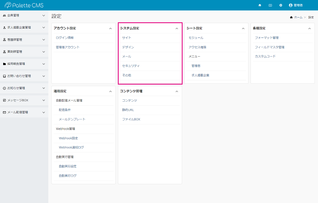The image size is (318, 203).
Task: Click the 採用報告管理 folder icon in sidebar
Action: tap(4, 64)
